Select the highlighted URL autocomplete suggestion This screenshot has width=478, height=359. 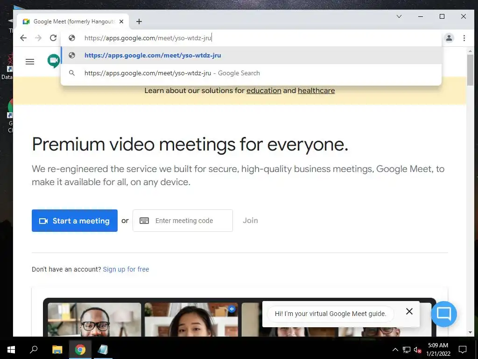pyautogui.click(x=251, y=55)
